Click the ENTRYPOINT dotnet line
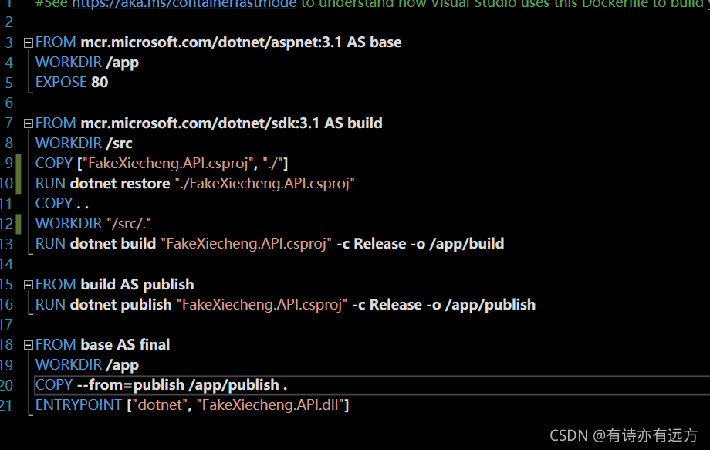The height and width of the screenshot is (450, 710). click(x=192, y=404)
